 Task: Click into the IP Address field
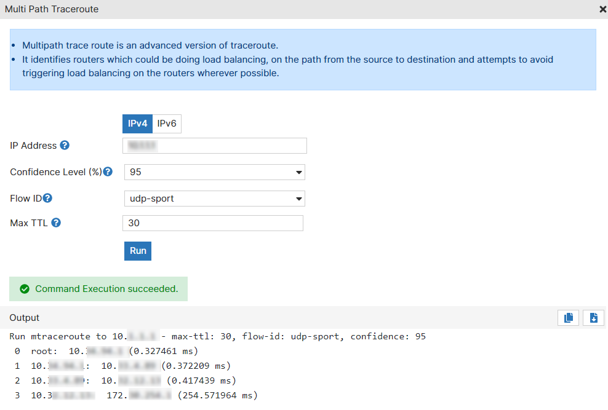coord(214,146)
